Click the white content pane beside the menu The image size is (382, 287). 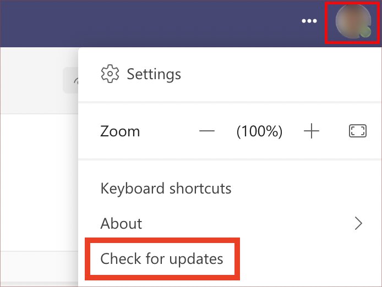click(39, 183)
